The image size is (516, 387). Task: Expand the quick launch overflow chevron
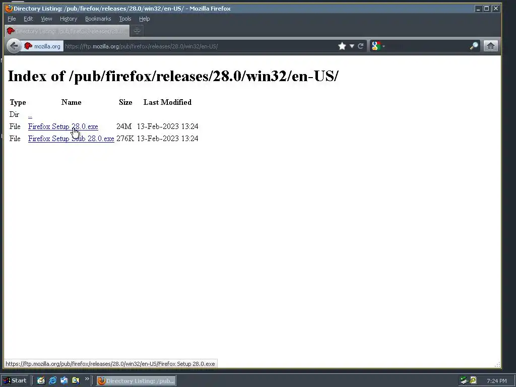click(x=87, y=379)
